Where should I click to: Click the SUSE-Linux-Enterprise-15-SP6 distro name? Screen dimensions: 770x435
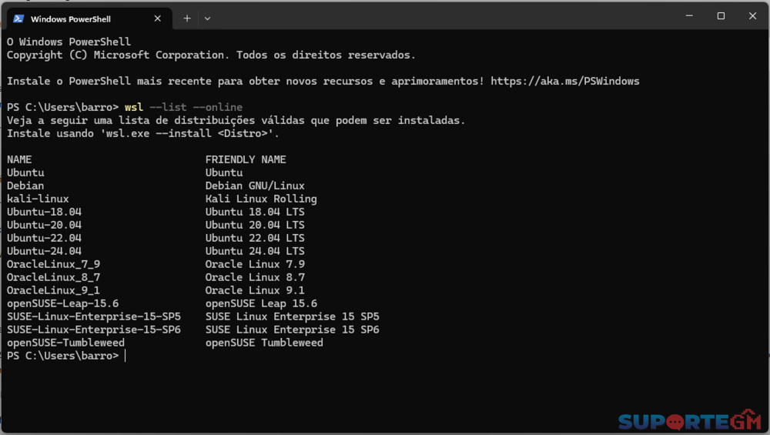[x=94, y=330]
